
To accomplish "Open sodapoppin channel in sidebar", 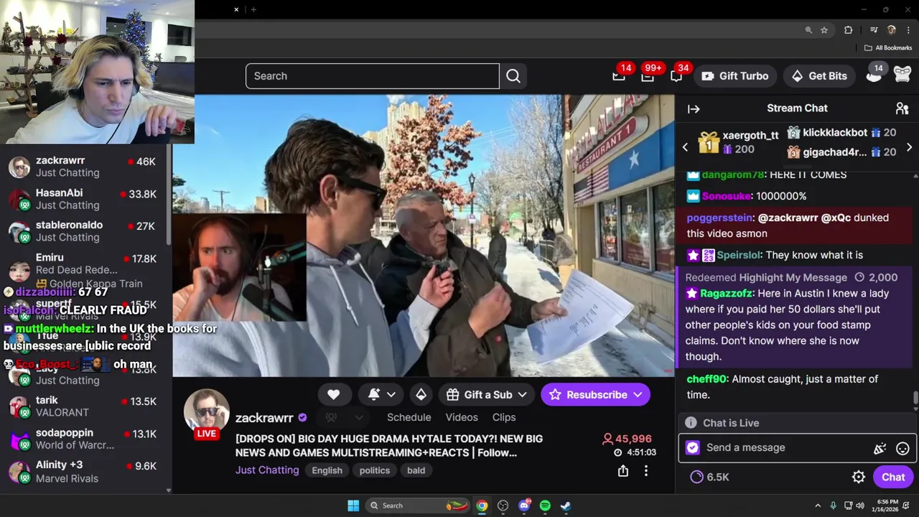I will tap(85, 439).
